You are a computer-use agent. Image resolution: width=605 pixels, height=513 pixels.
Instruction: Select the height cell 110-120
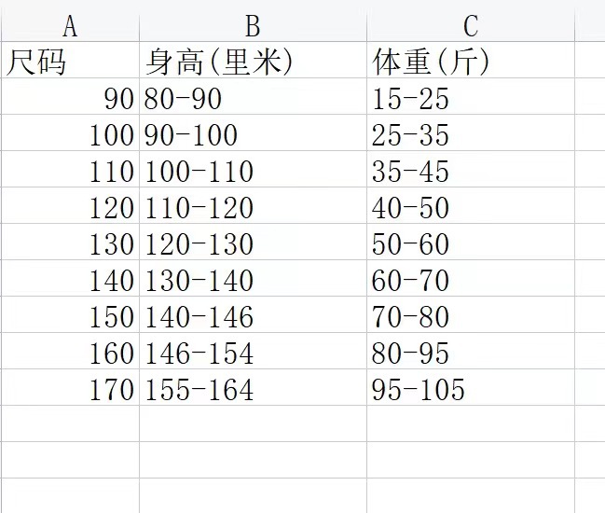pos(253,208)
